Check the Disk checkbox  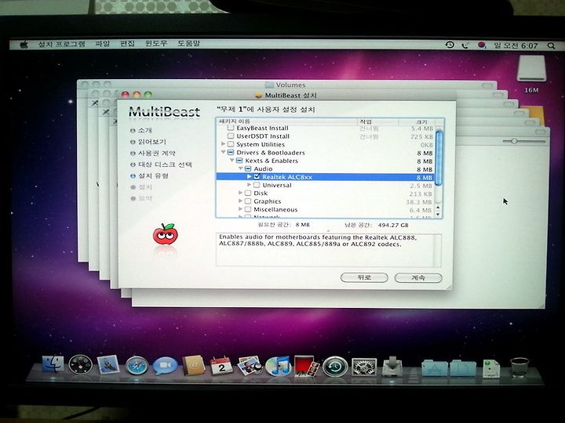click(248, 193)
